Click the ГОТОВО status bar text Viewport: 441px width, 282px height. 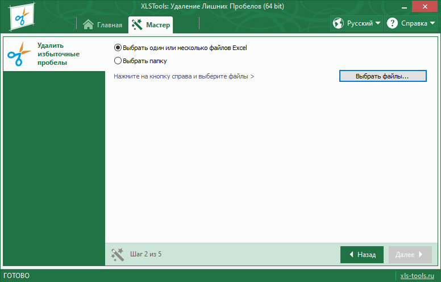point(16,276)
